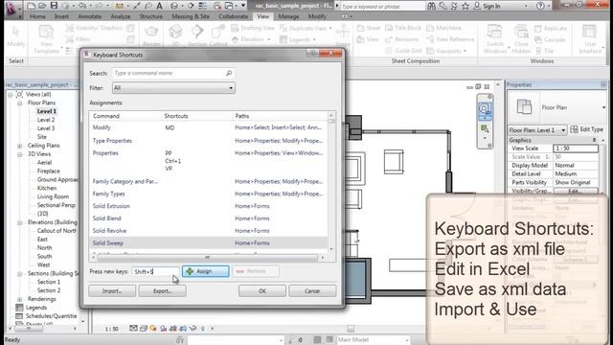Viewport: 613px width, 345px height.
Task: Select the Solid Sweep command row
Action: coord(208,242)
